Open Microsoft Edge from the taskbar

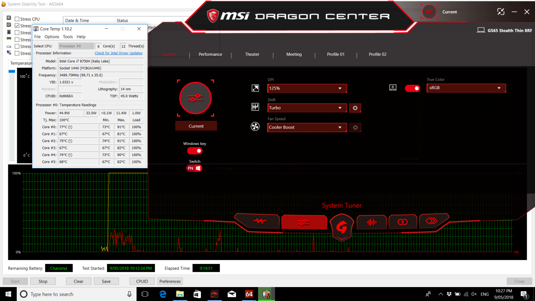coord(163,294)
